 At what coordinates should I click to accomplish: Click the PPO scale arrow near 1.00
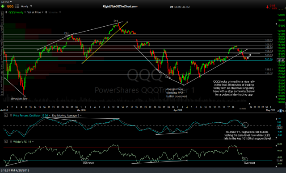pyautogui.click(x=276, y=119)
